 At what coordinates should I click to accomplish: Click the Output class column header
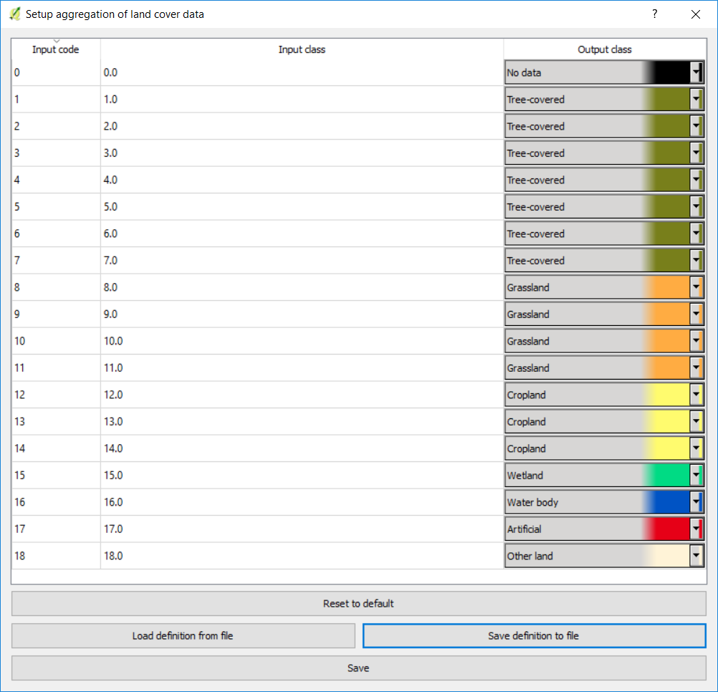[605, 49]
